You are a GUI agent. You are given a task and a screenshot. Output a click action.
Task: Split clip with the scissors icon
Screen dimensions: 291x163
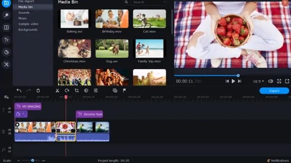(x=57, y=90)
